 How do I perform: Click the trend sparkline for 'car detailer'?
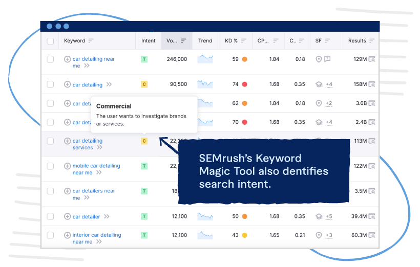(x=205, y=216)
